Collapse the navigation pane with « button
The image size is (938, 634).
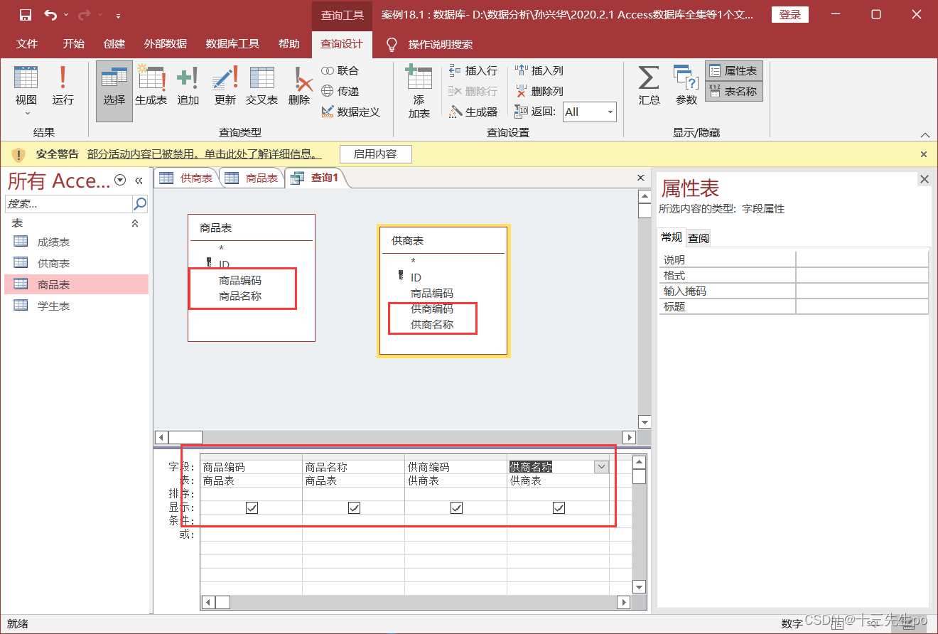point(139,181)
